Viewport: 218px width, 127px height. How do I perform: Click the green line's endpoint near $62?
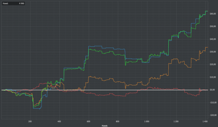point(207,11)
